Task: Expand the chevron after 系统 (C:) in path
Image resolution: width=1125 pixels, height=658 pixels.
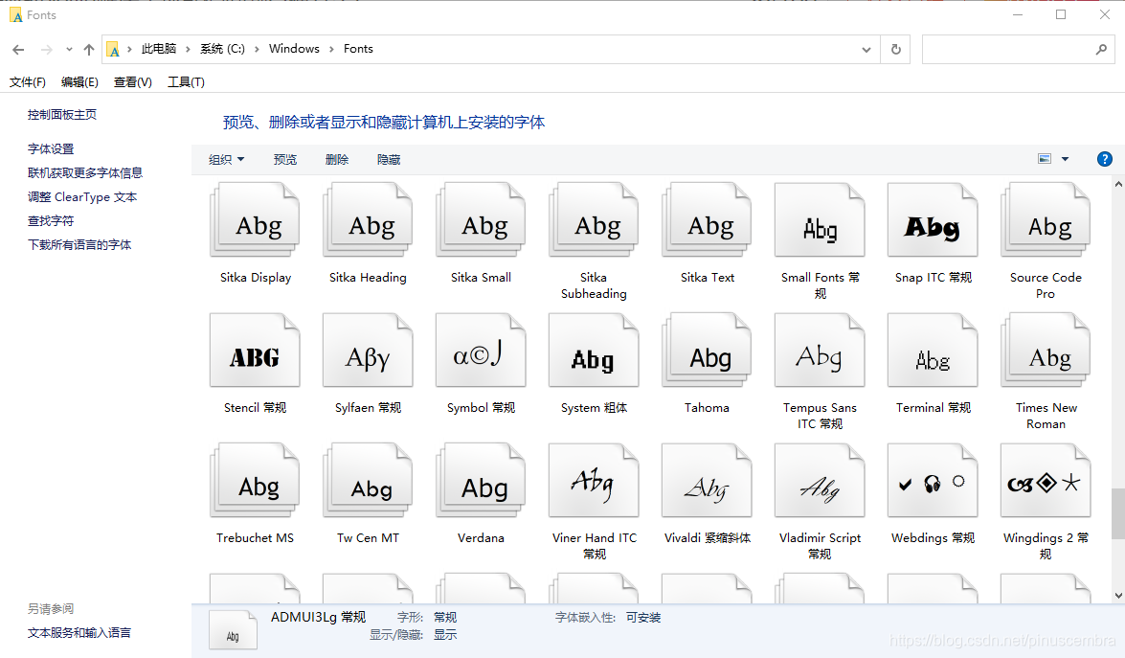Action: (257, 49)
